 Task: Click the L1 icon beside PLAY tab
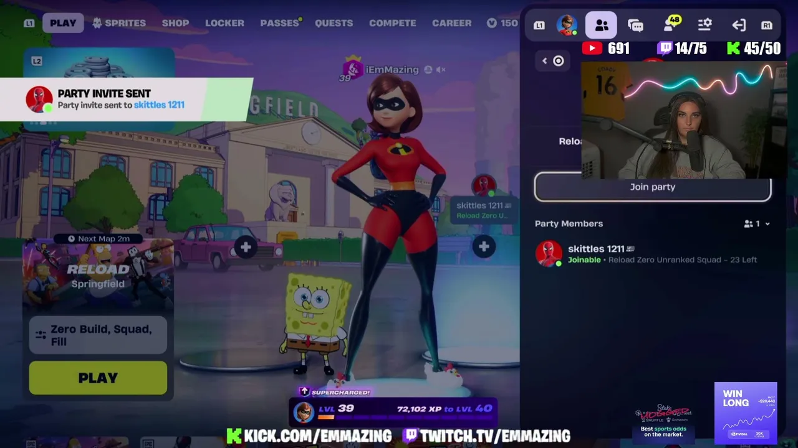(x=29, y=23)
